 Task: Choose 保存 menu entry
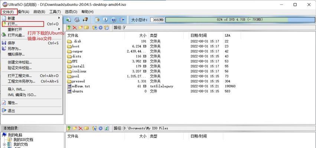coord(32,43)
